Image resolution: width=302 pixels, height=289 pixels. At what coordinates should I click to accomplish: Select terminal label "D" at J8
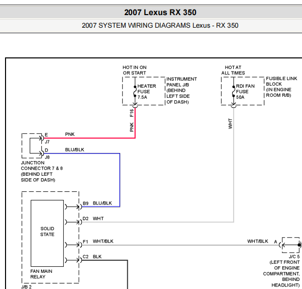(46, 150)
